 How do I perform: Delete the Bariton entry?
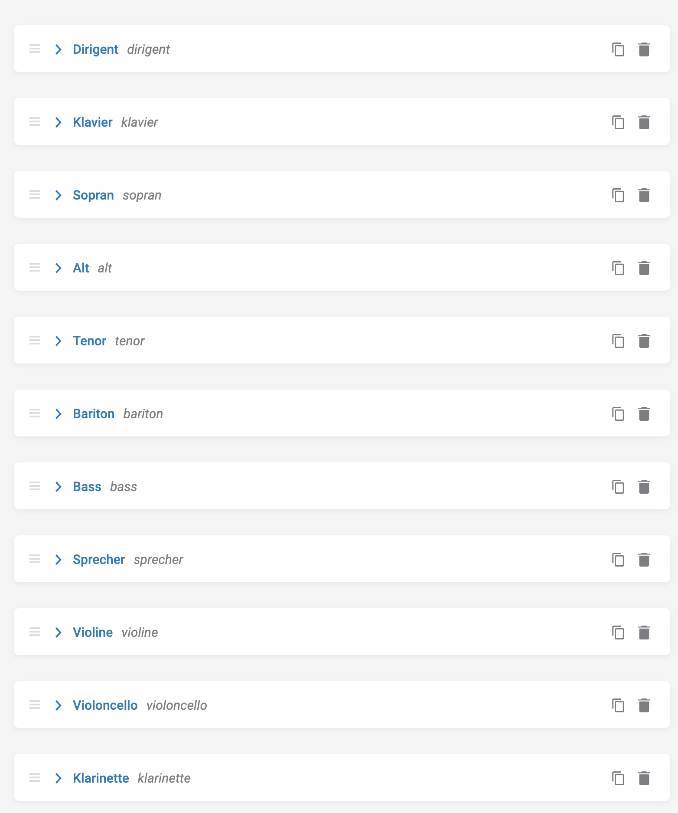click(644, 414)
